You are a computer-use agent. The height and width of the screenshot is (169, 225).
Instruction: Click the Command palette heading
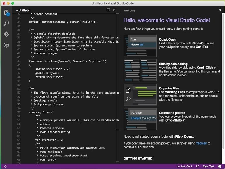pyautogui.click(x=172, y=113)
